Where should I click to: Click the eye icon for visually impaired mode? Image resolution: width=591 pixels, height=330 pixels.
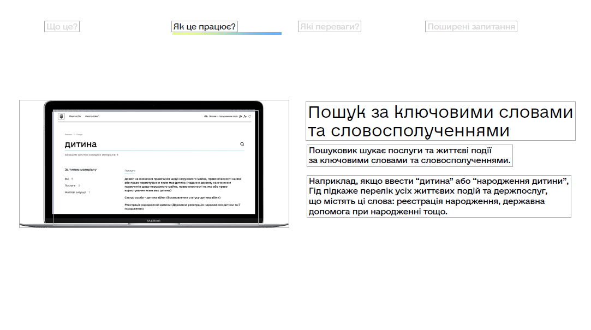206,117
